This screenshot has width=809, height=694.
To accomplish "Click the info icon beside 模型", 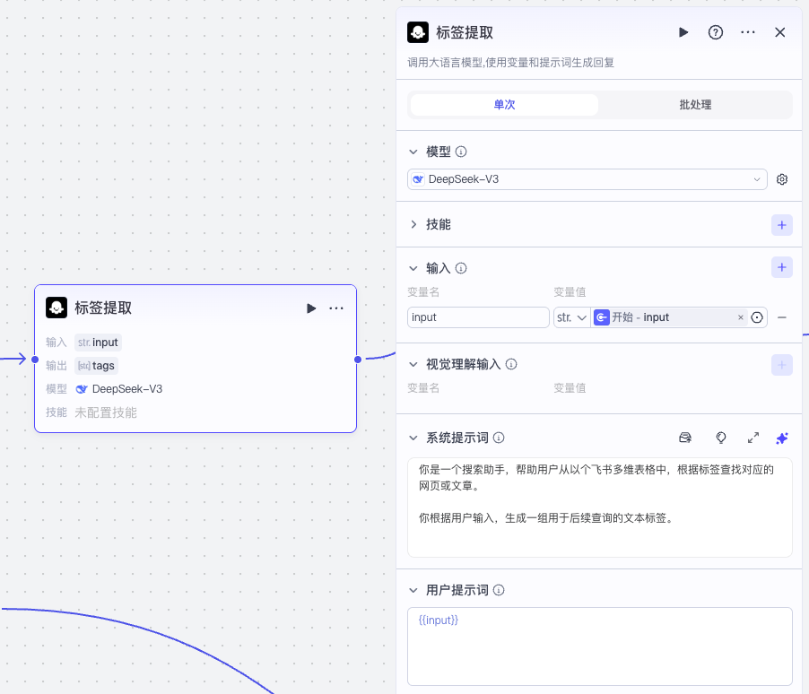I will click(x=460, y=152).
